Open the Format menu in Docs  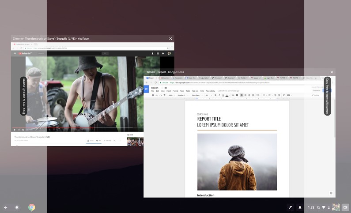tap(175, 91)
